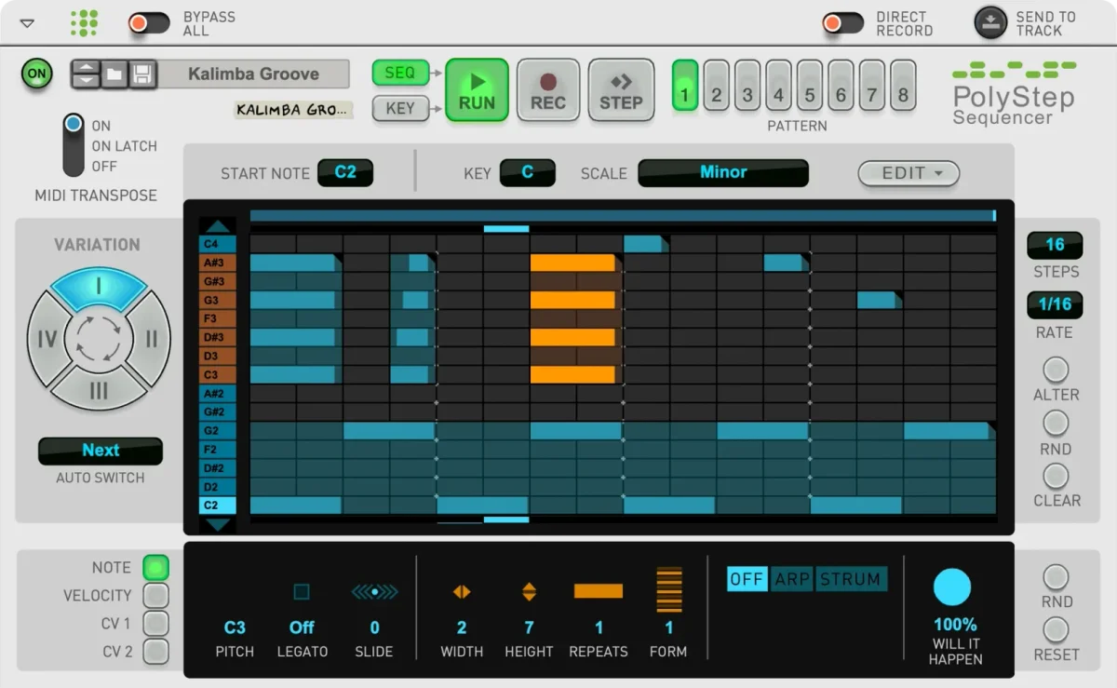Click the 16 Steps value display
Screen dimensions: 1117x688
(1055, 245)
